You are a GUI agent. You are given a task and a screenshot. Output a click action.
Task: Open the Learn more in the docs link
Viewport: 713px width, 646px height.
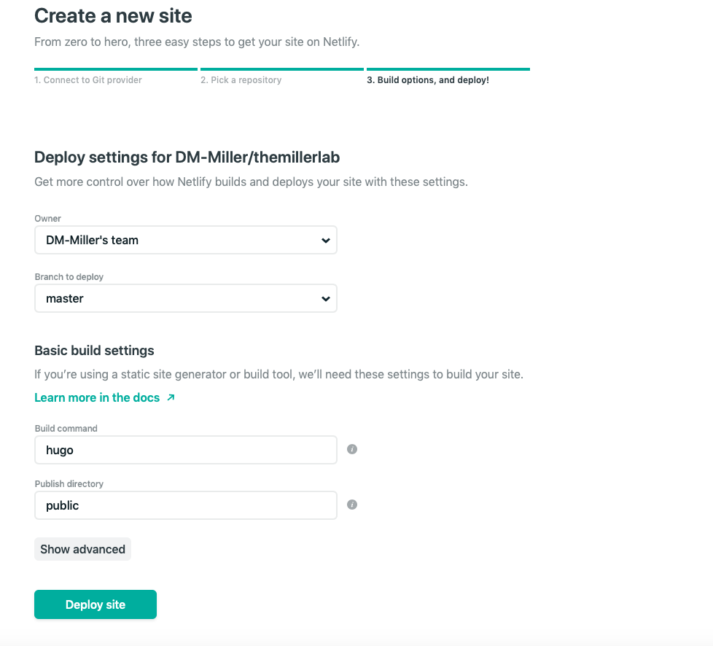(x=97, y=397)
